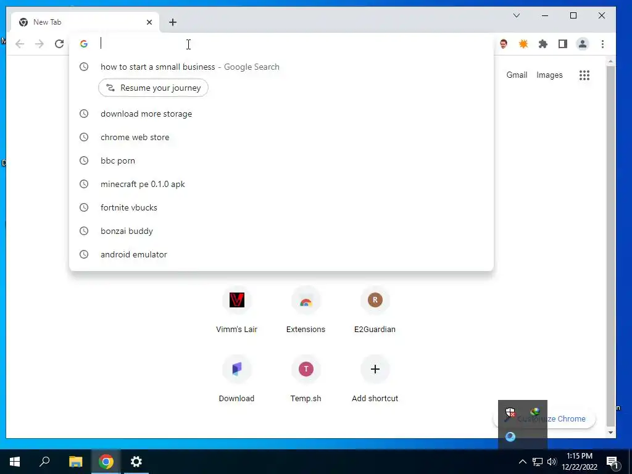Click the scrollbar up arrow

(610, 62)
